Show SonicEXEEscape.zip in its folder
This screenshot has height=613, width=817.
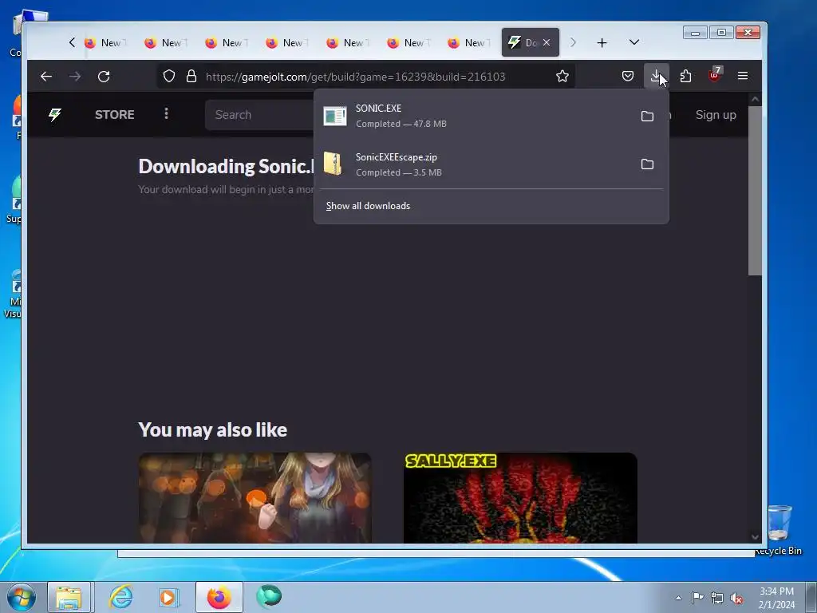tap(647, 164)
